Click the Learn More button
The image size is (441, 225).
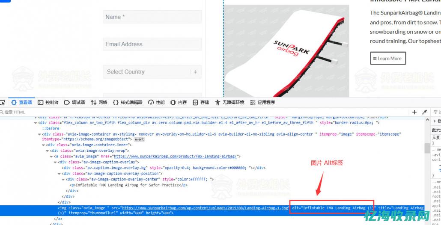tap(387, 59)
